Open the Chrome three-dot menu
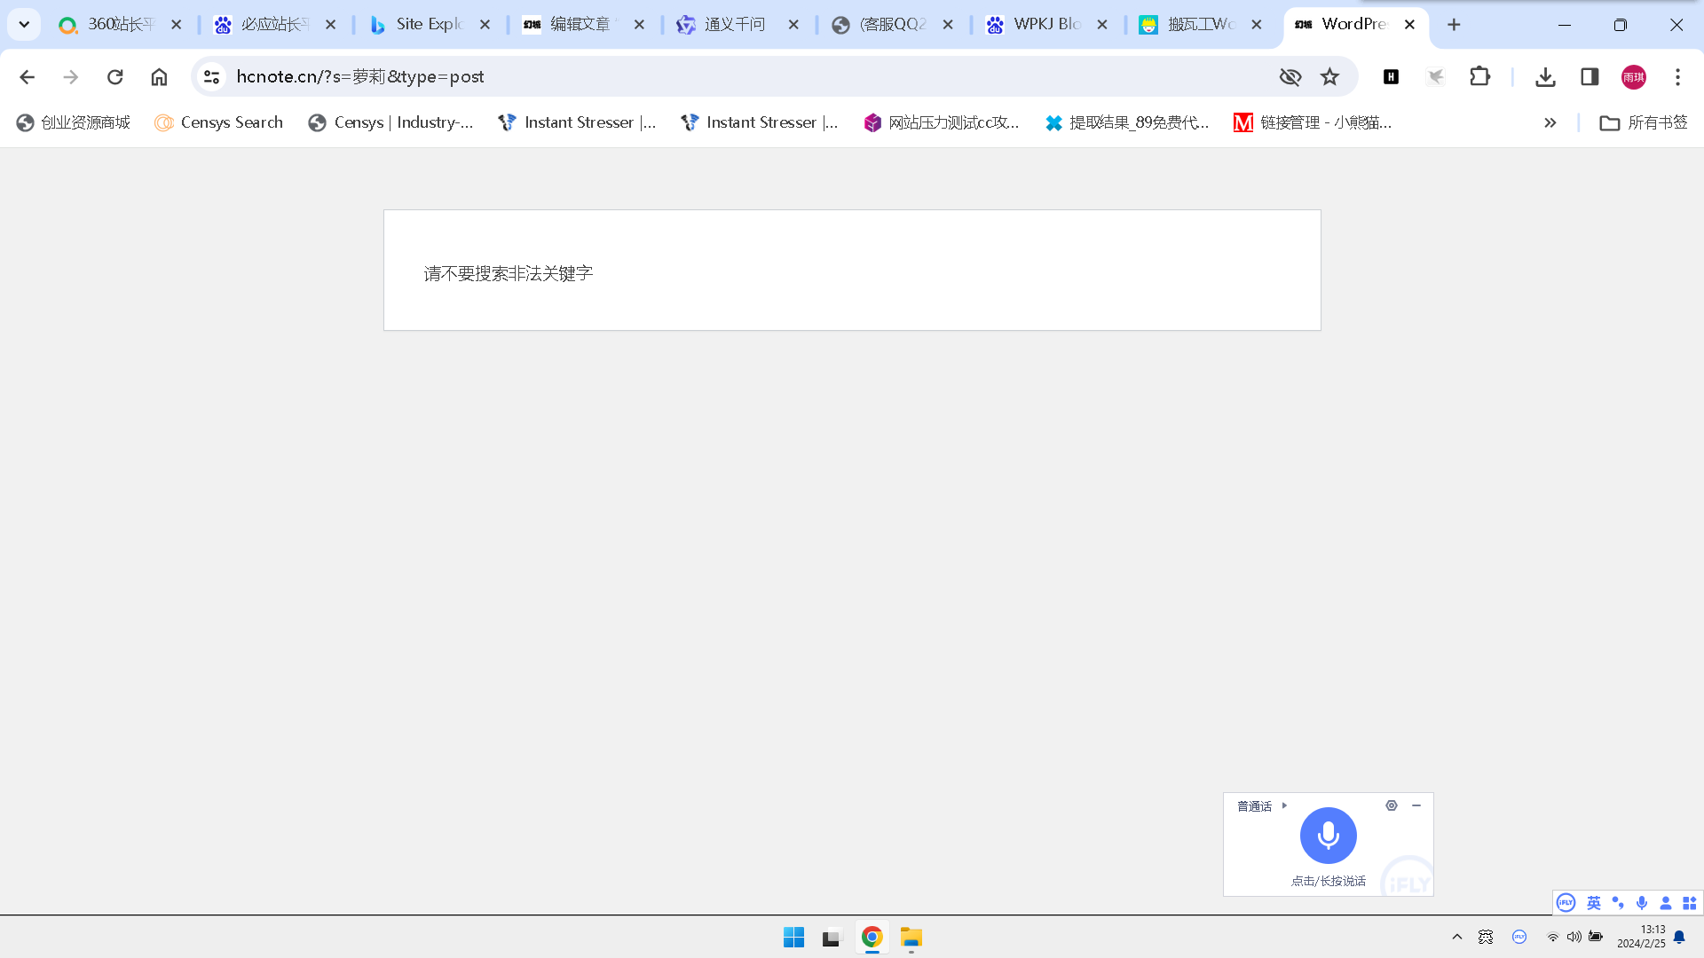The width and height of the screenshot is (1704, 958). [1677, 77]
